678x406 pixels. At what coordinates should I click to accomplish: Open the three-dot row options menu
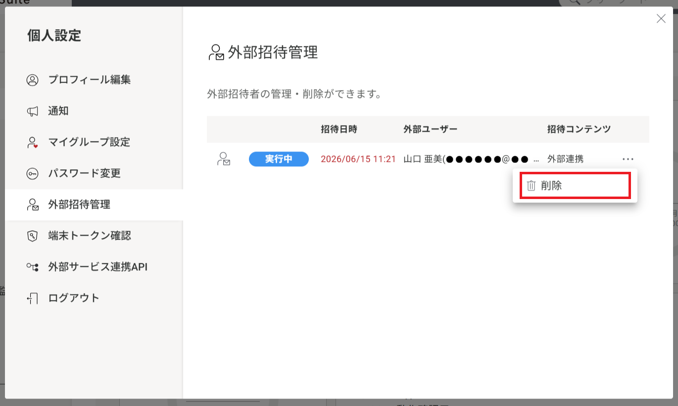tap(628, 159)
